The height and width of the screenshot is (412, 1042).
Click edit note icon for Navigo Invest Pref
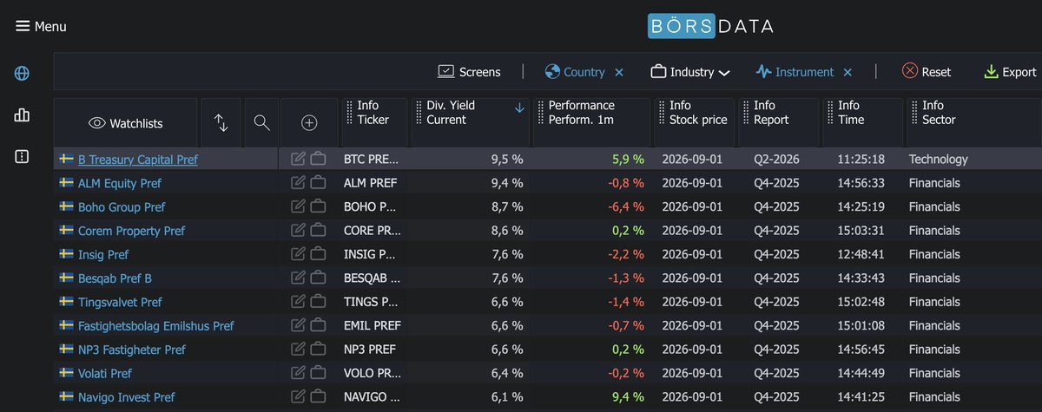pos(298,396)
